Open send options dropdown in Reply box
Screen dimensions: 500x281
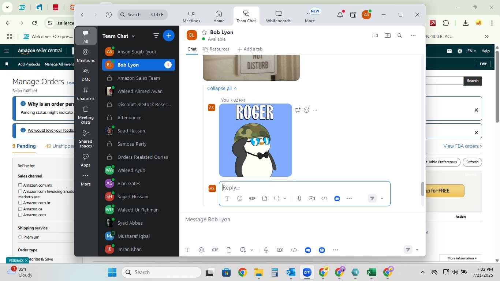click(x=382, y=198)
